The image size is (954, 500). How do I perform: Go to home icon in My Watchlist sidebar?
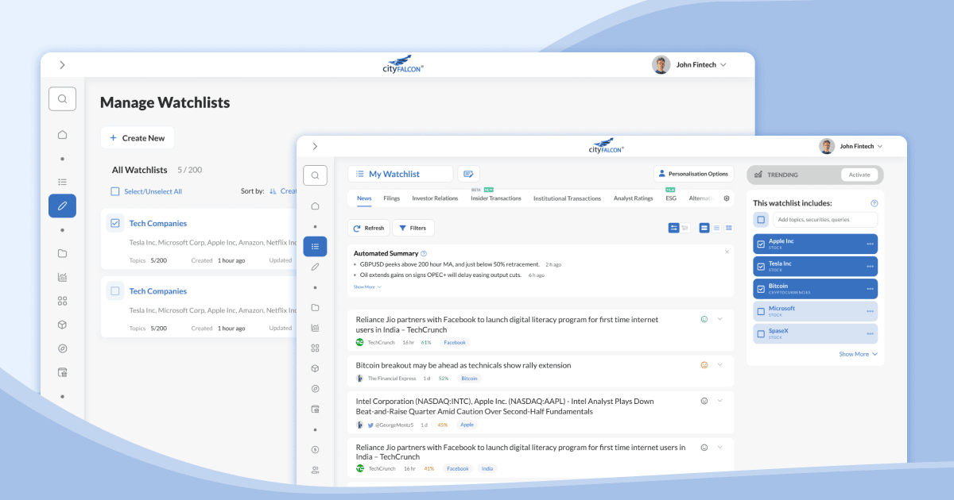coord(315,206)
